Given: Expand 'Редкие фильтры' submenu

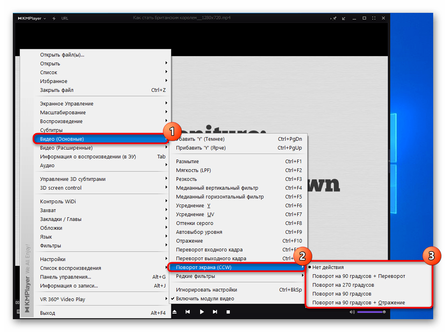Looking at the screenshot, I should [x=238, y=276].
